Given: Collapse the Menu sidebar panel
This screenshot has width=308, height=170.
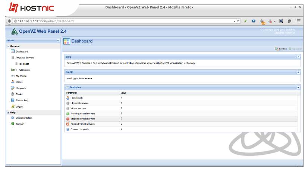Looking at the screenshot, I should (x=58, y=41).
